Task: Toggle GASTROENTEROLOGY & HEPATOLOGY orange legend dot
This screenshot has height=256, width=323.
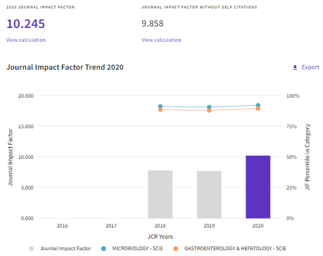Action: [175, 248]
